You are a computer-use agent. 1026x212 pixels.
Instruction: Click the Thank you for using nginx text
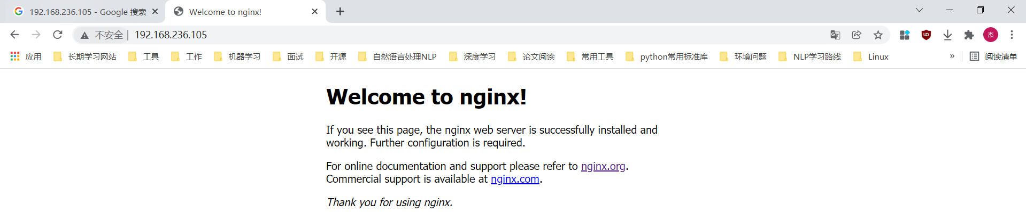click(390, 202)
